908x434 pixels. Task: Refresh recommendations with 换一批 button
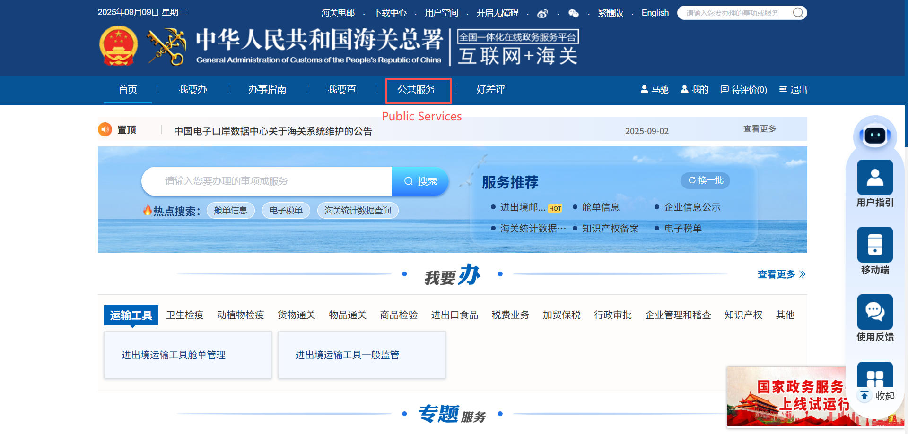705,180
